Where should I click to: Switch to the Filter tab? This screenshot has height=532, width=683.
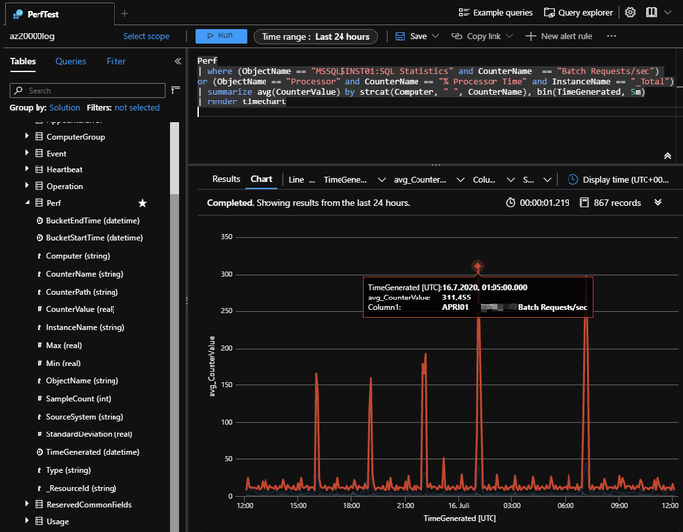pos(115,62)
